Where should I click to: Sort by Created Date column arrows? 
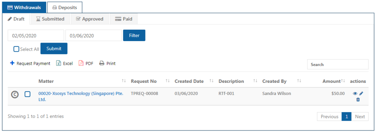point(211,81)
